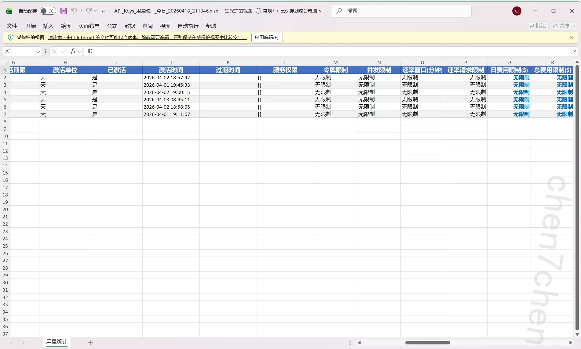Open the Customize Quick Access Toolbar dropdown

[x=103, y=11]
